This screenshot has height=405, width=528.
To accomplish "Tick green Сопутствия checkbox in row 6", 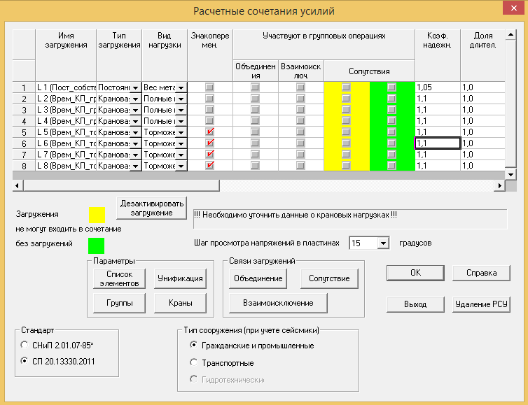I will point(391,143).
